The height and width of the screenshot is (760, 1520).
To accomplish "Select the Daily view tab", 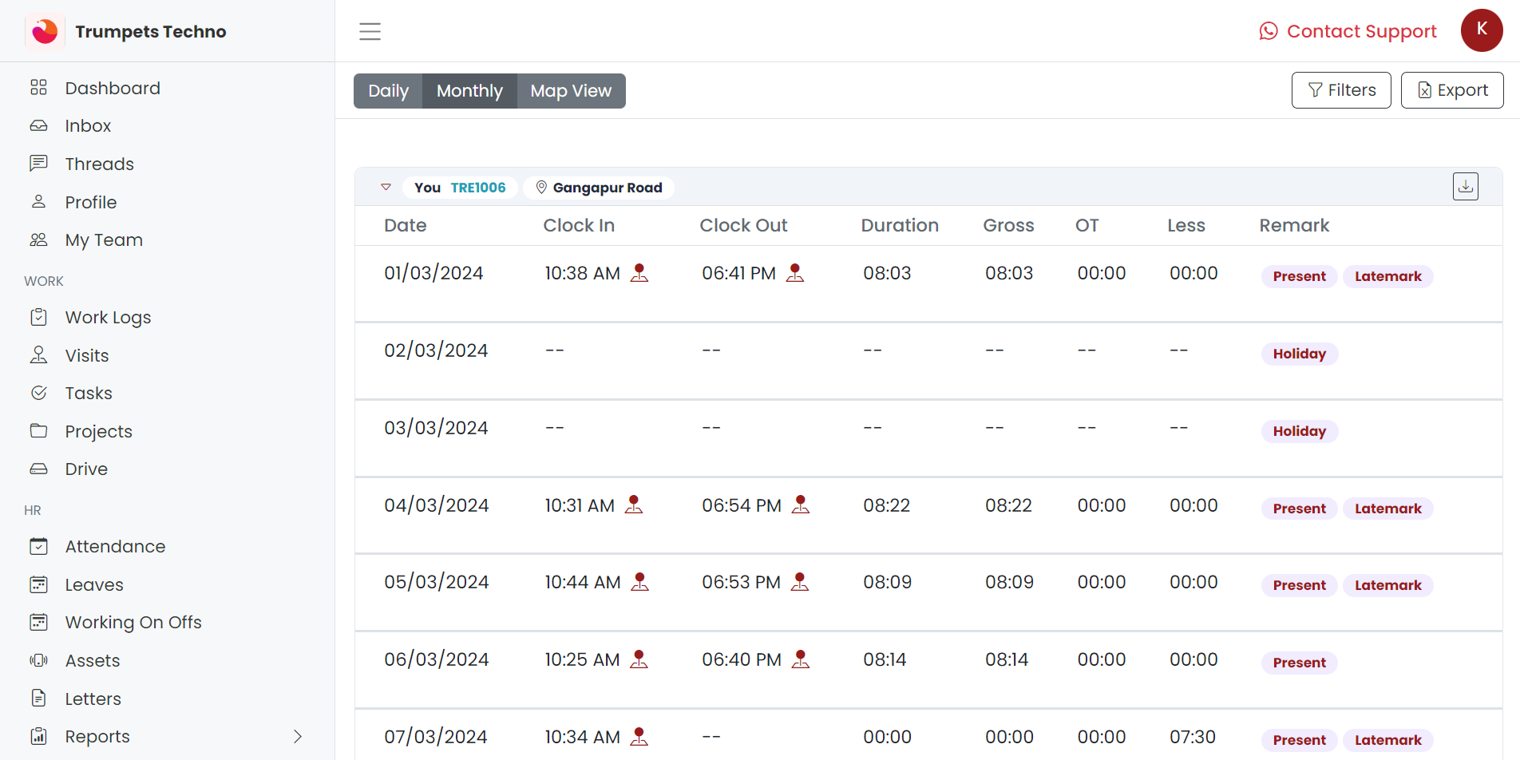I will (388, 91).
